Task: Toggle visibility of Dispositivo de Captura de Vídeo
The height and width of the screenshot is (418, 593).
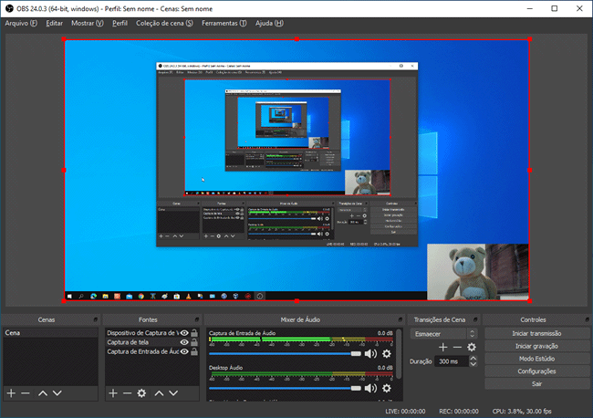Action: [x=184, y=333]
